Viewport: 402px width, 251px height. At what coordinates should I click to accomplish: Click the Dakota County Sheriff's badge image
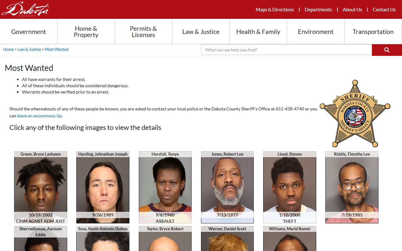click(x=355, y=114)
